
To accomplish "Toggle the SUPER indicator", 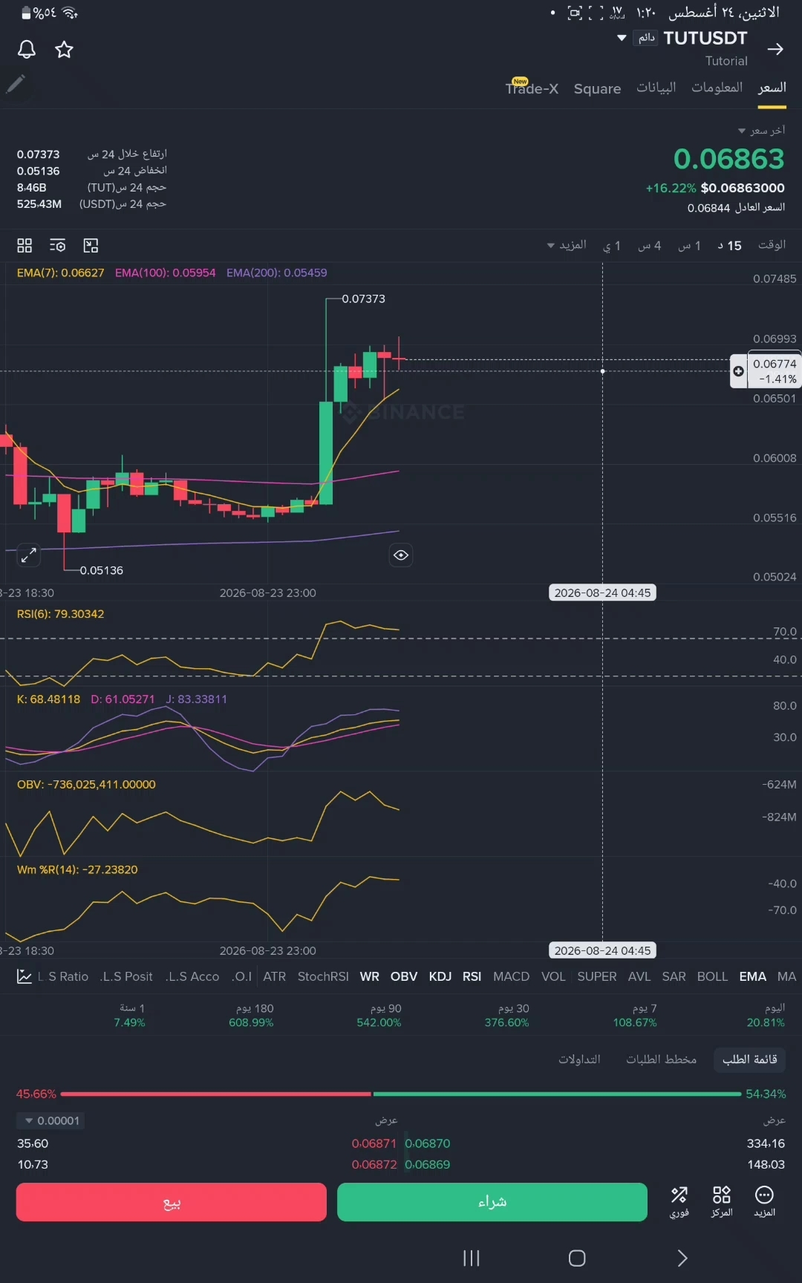I will [596, 976].
